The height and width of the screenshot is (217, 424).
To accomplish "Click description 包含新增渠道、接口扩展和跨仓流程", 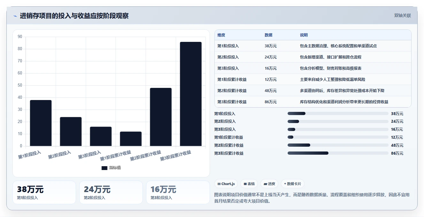I will [330, 57].
